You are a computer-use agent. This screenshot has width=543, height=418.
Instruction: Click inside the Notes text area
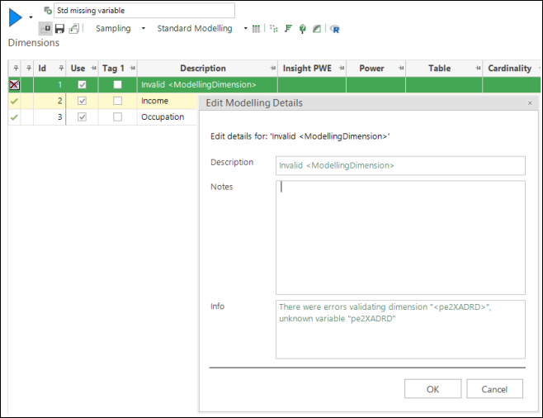(x=400, y=237)
